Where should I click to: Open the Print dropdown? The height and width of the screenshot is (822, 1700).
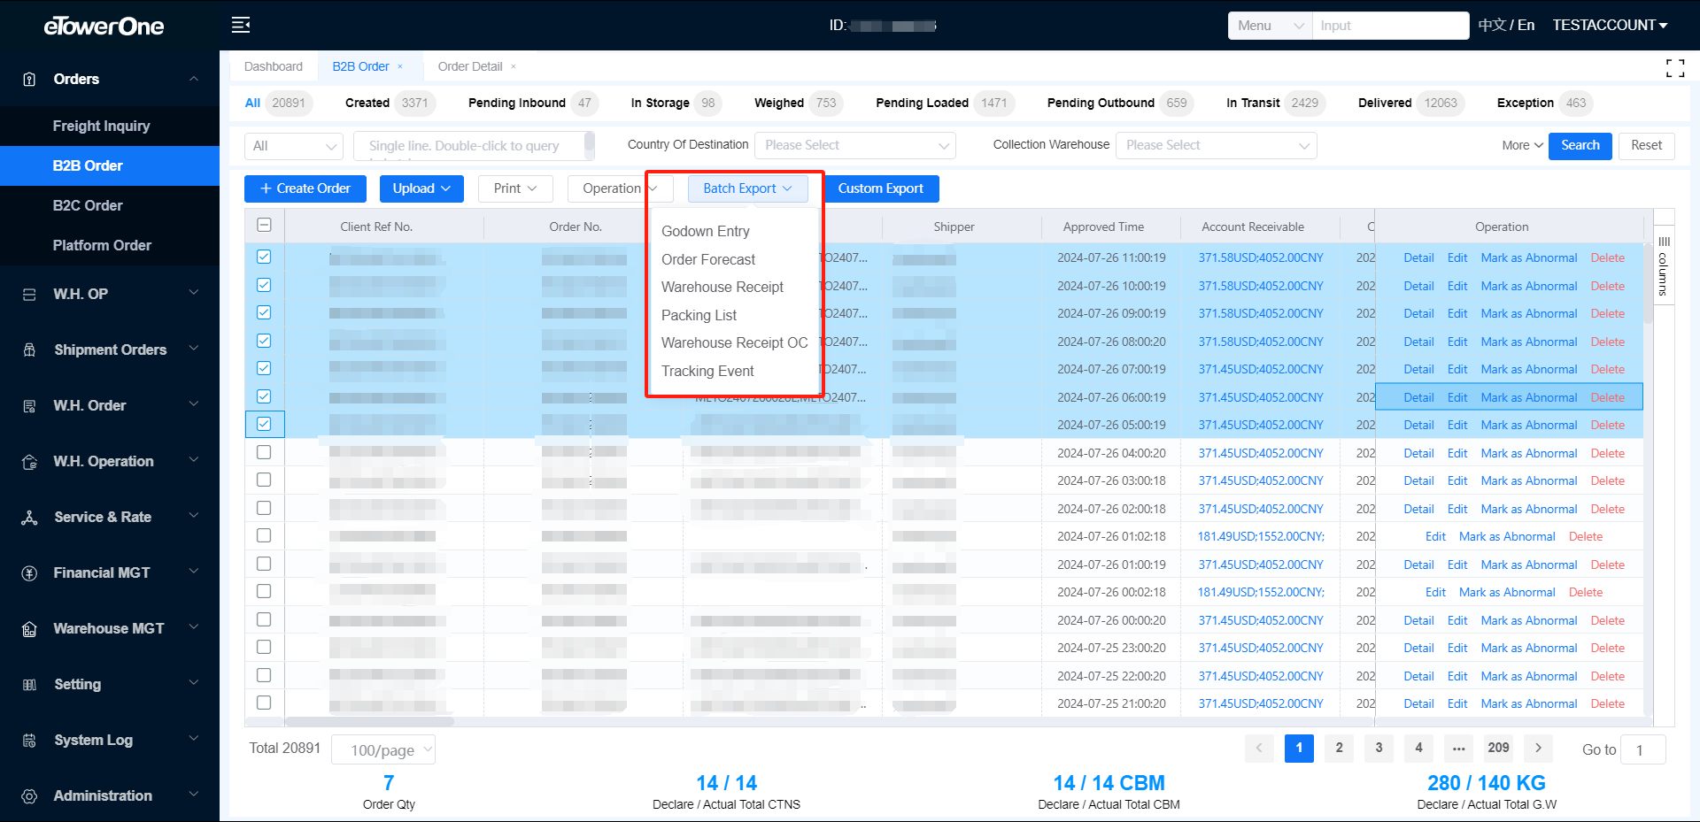515,188
